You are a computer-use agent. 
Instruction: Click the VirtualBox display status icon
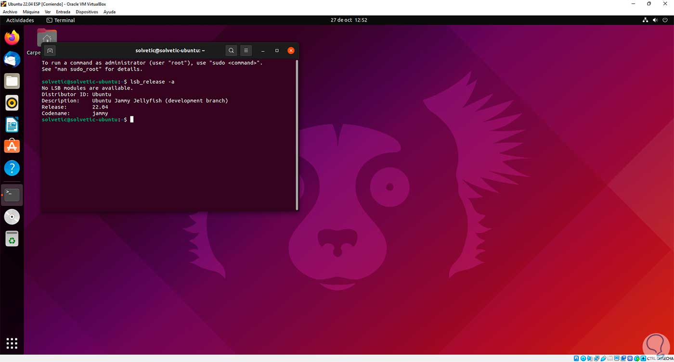[x=617, y=359]
